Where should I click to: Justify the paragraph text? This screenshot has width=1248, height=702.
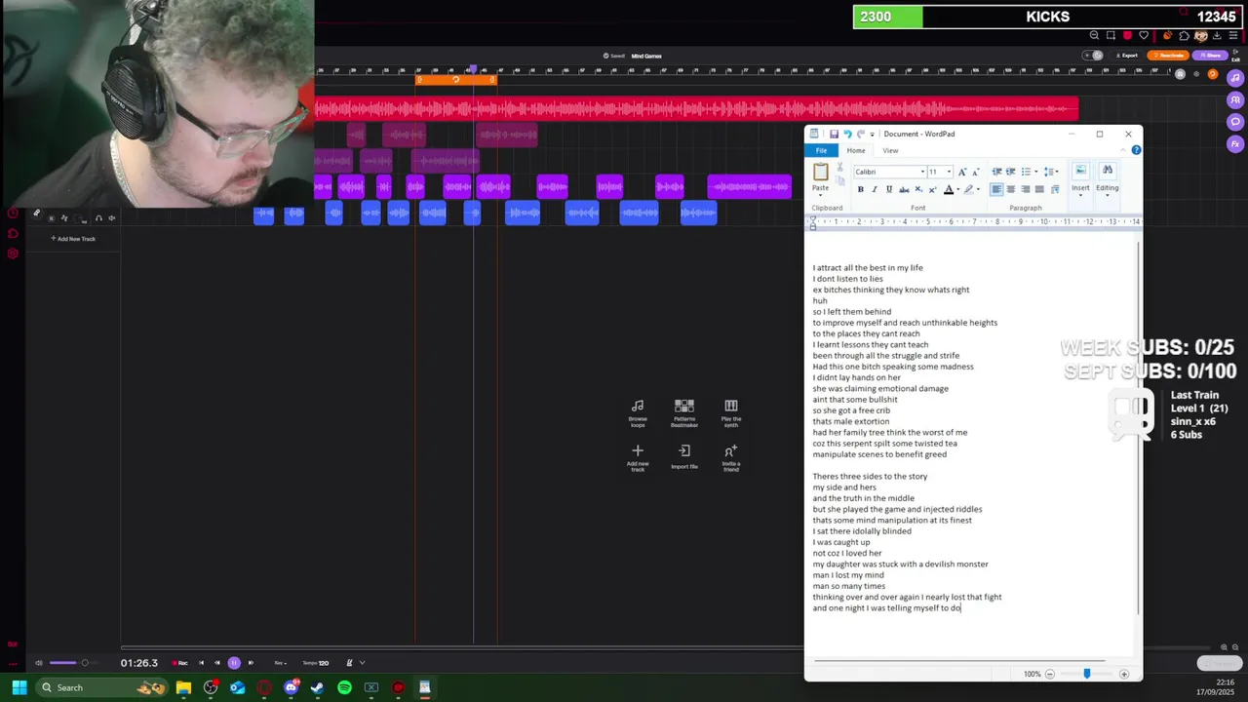click(x=1039, y=189)
